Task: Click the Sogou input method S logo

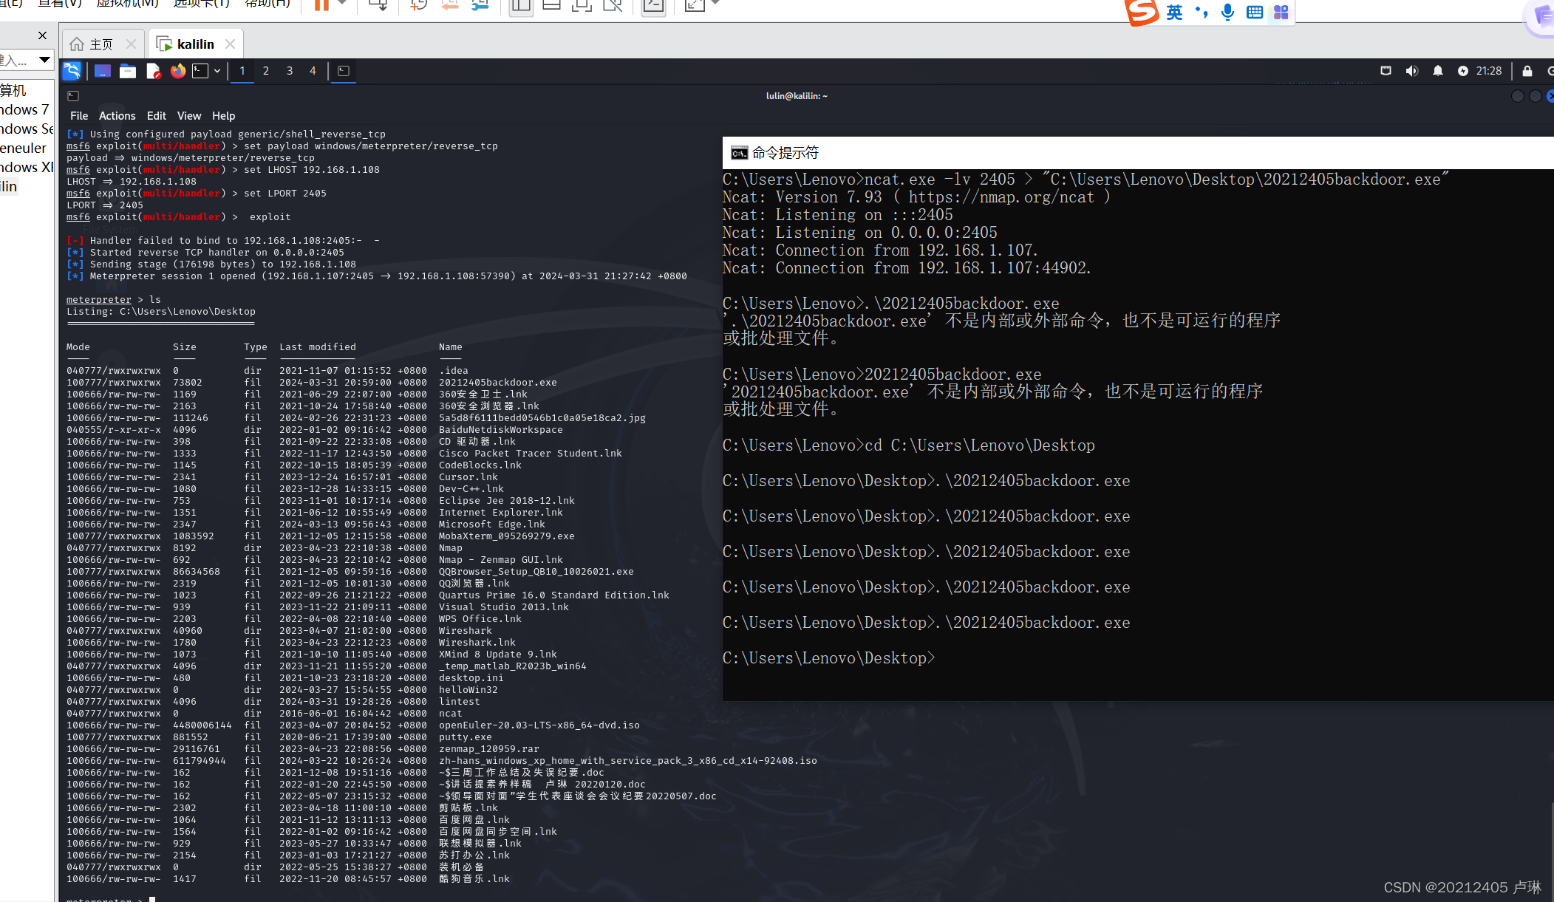Action: tap(1142, 12)
